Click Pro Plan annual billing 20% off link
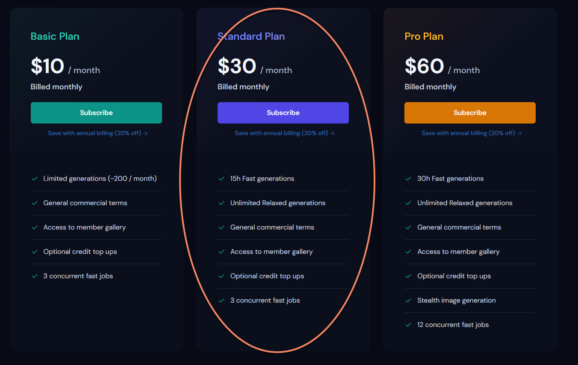This screenshot has width=578, height=365. [472, 133]
